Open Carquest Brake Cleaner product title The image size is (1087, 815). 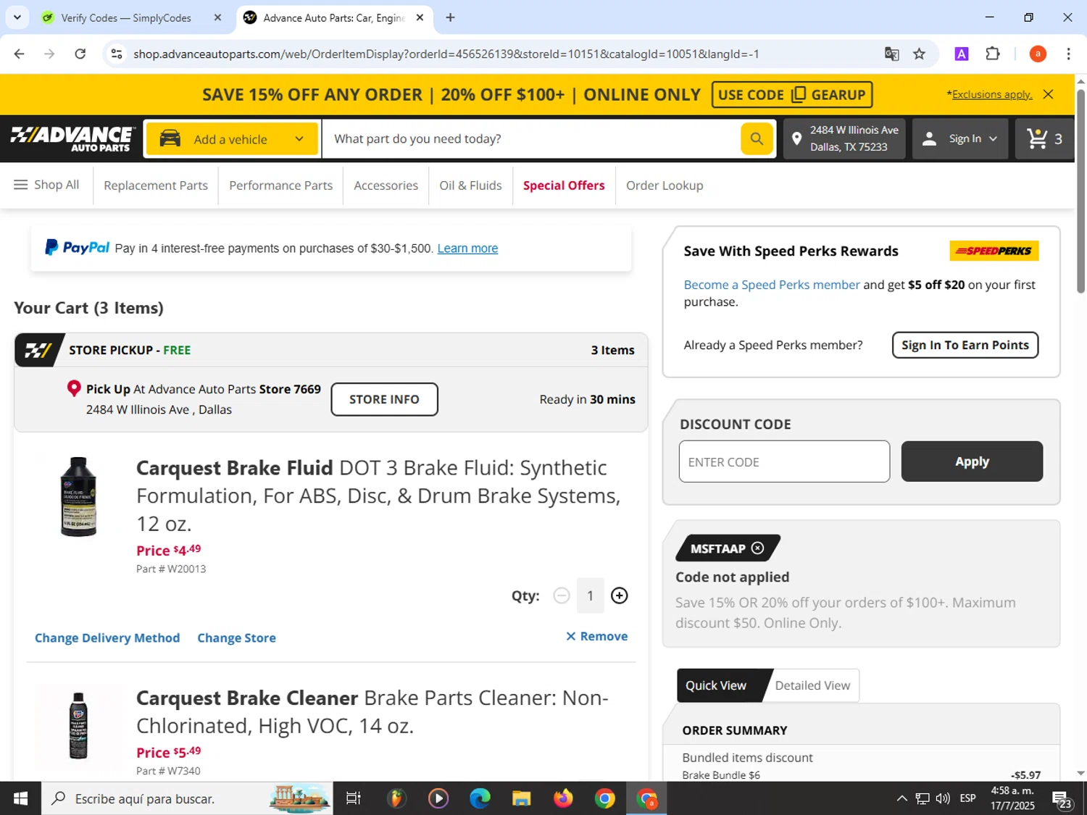click(x=372, y=711)
